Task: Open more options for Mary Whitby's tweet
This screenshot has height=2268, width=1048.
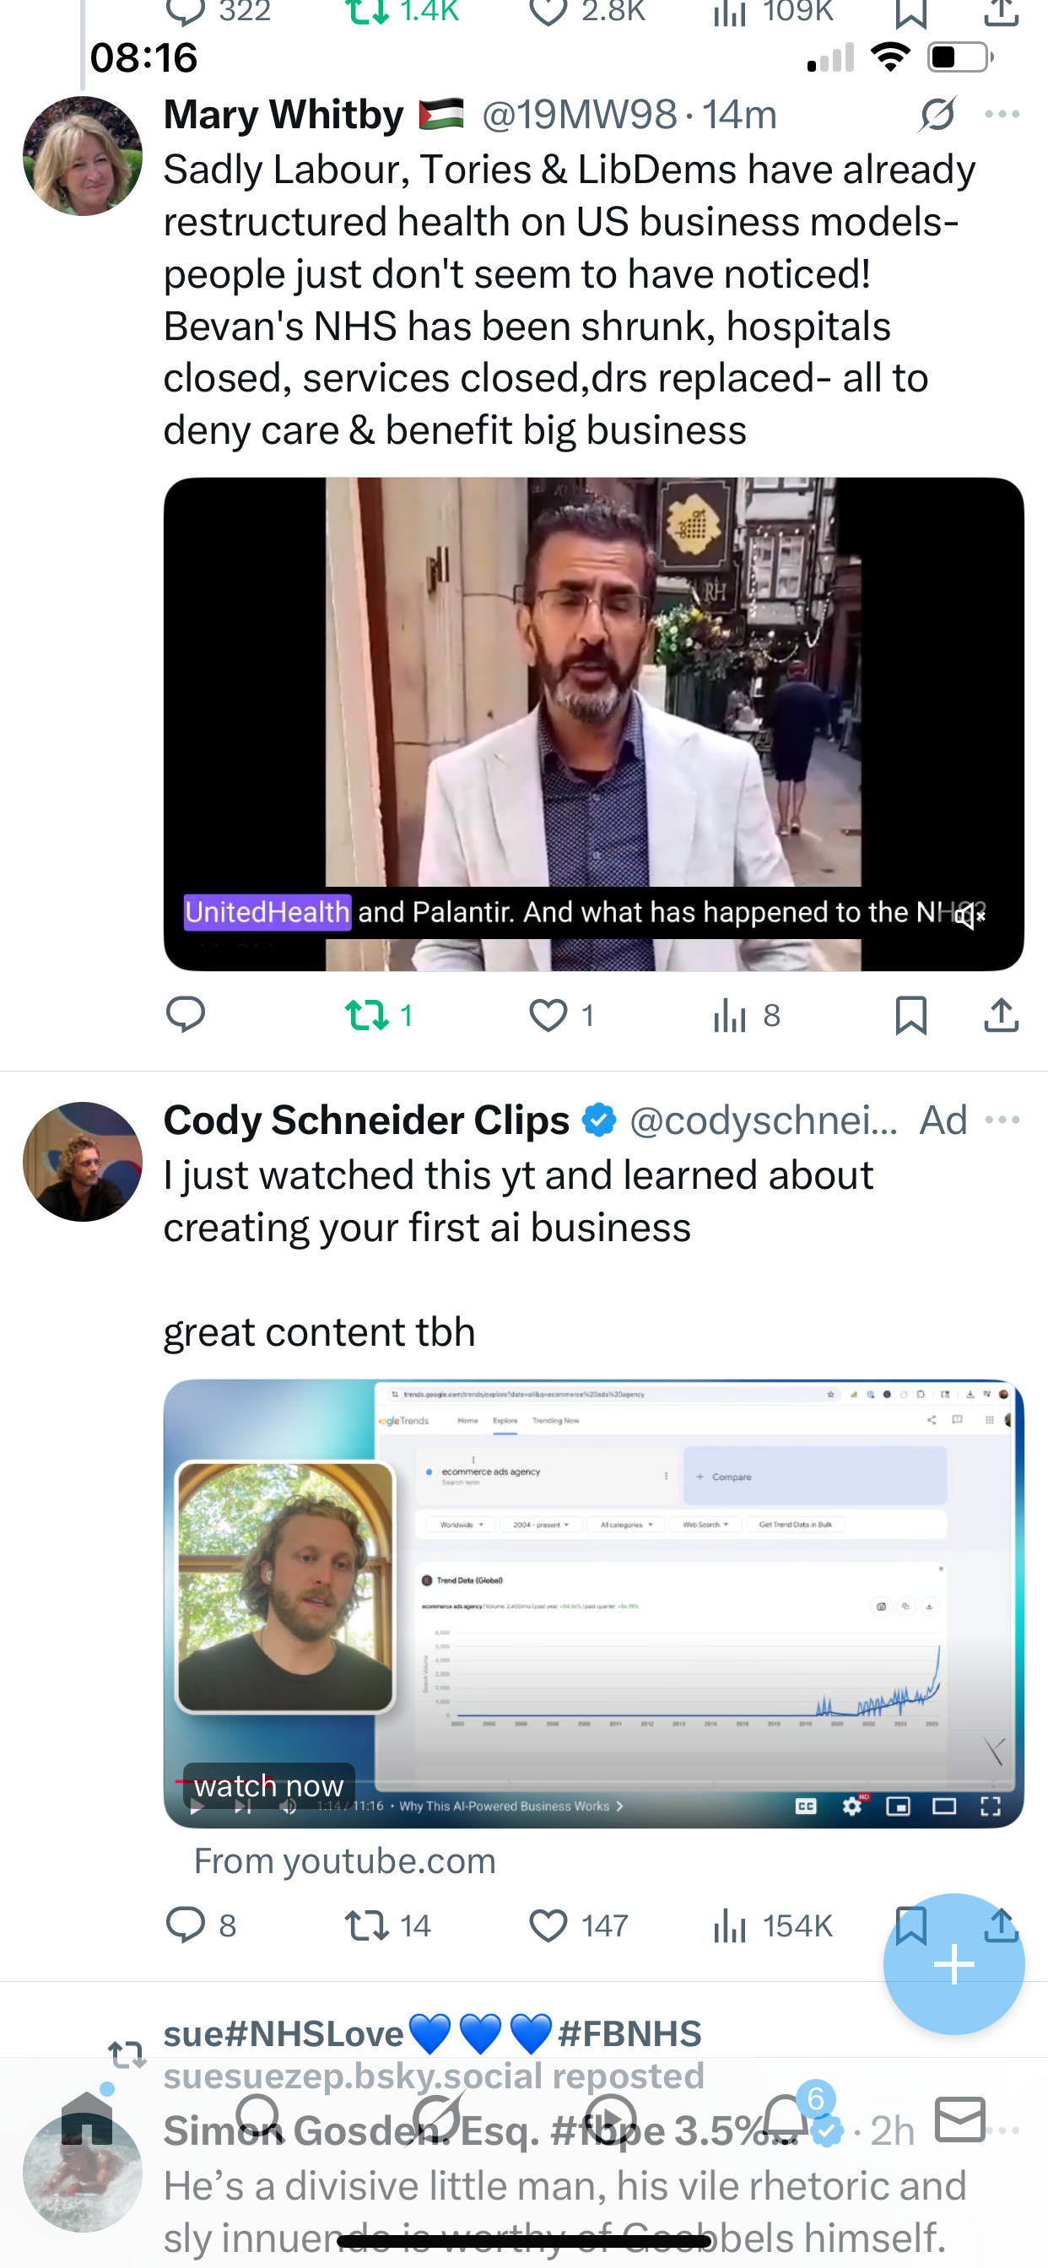Action: click(1002, 115)
